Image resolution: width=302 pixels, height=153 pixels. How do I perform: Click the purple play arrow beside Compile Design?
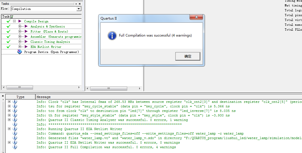[x=20, y=21]
